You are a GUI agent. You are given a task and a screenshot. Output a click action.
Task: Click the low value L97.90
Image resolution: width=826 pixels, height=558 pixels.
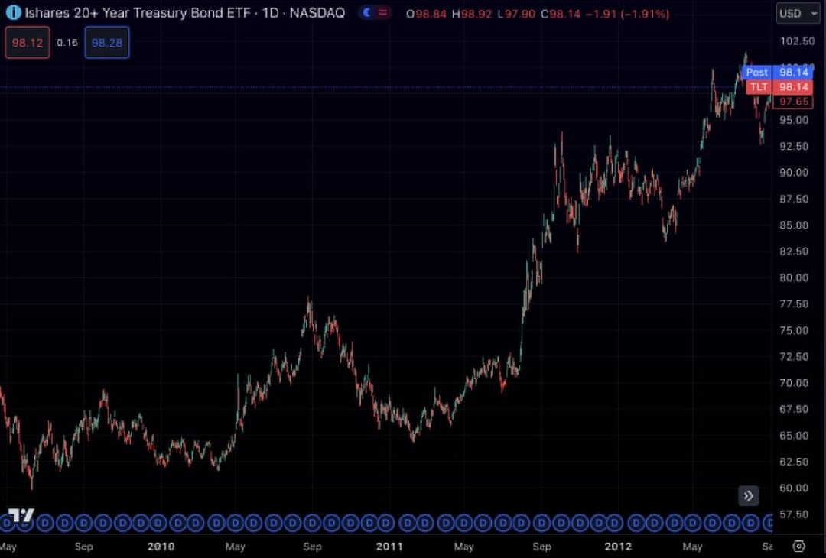point(516,15)
